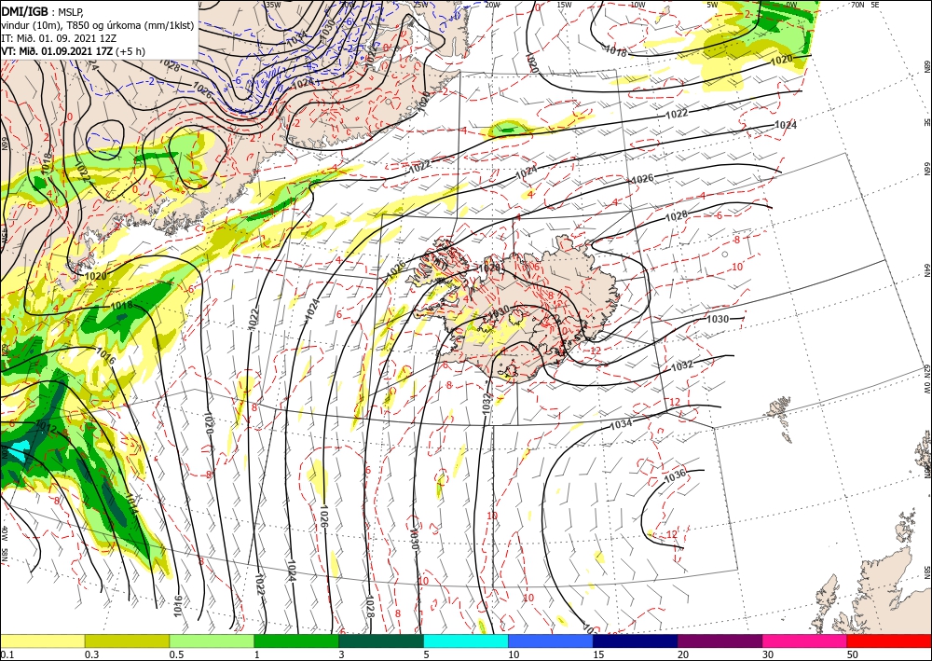Click the '0.3' legend scale value
Screen dimensions: 932x661
coord(91,654)
